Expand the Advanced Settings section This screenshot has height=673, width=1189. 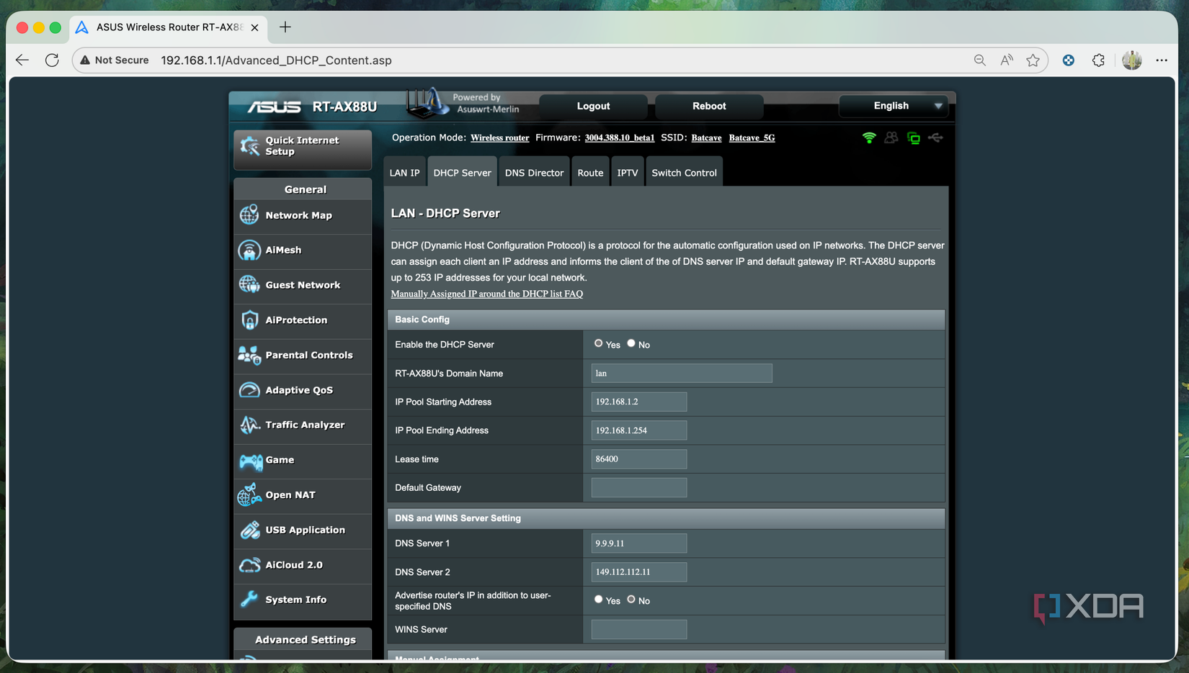tap(305, 639)
